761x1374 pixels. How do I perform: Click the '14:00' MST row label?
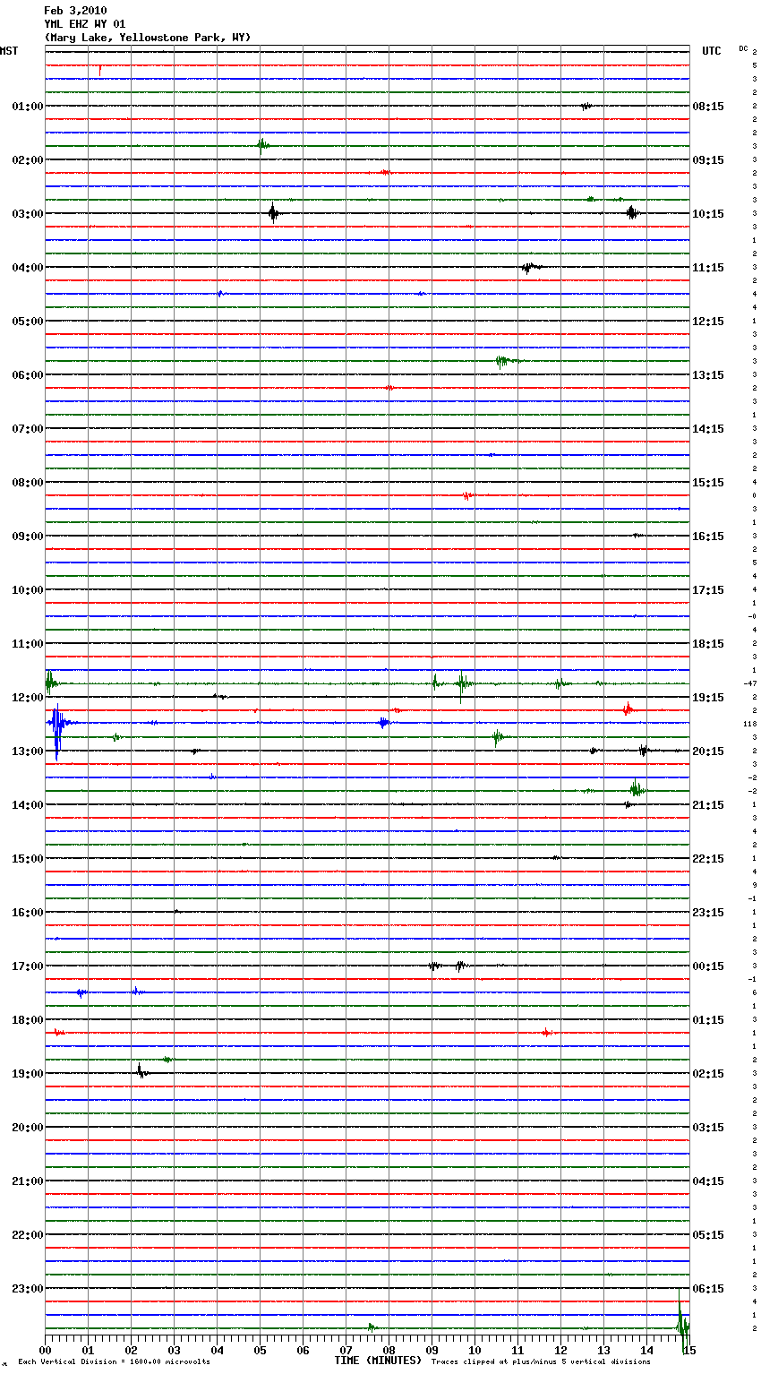pos(28,805)
